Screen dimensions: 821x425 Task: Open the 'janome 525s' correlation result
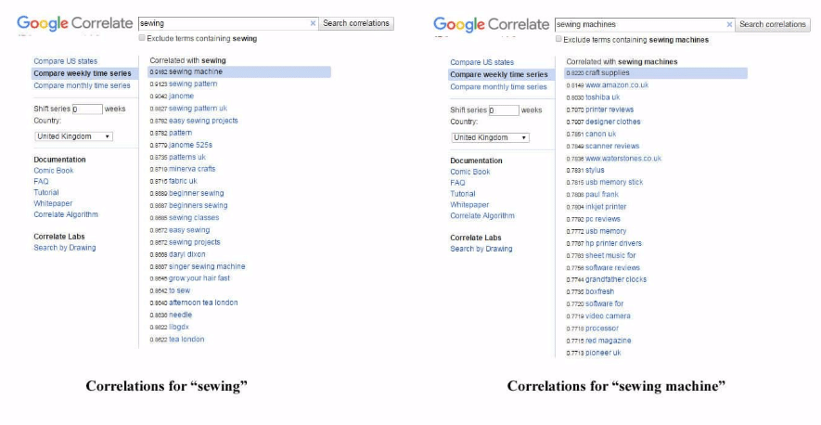[190, 145]
